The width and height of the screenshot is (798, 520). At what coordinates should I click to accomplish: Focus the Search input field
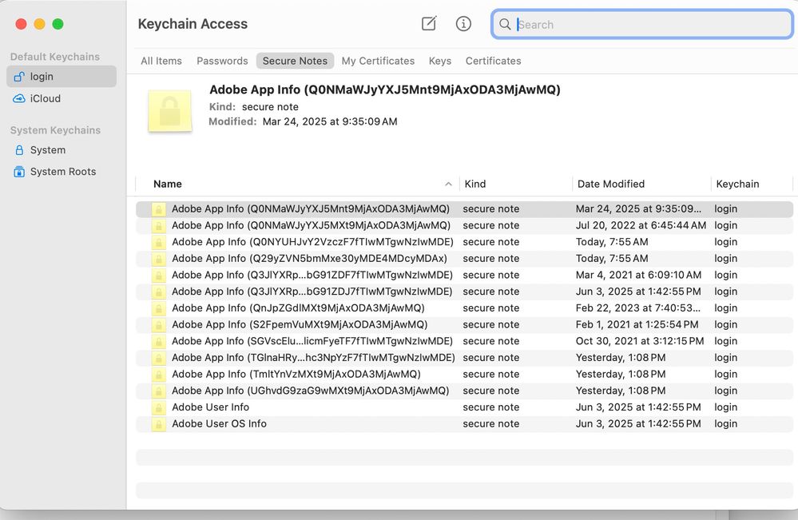pyautogui.click(x=641, y=25)
